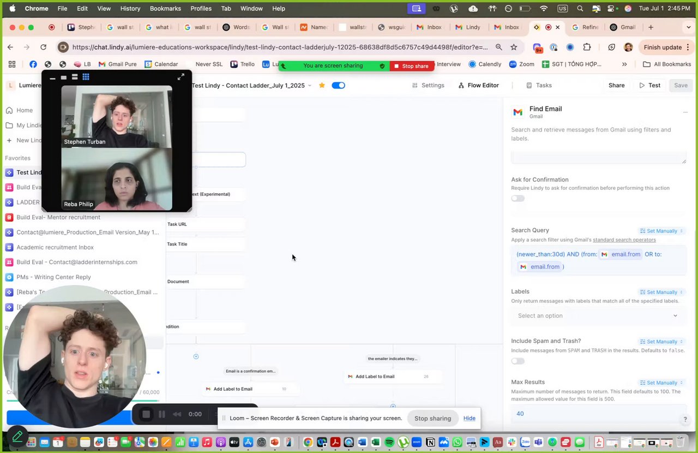Image resolution: width=698 pixels, height=453 pixels.
Task: Switch to the Gmail browser tab
Action: [x=623, y=27]
